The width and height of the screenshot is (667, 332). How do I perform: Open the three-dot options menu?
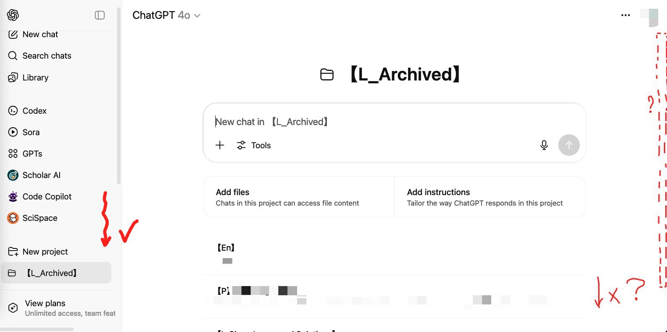pos(625,15)
